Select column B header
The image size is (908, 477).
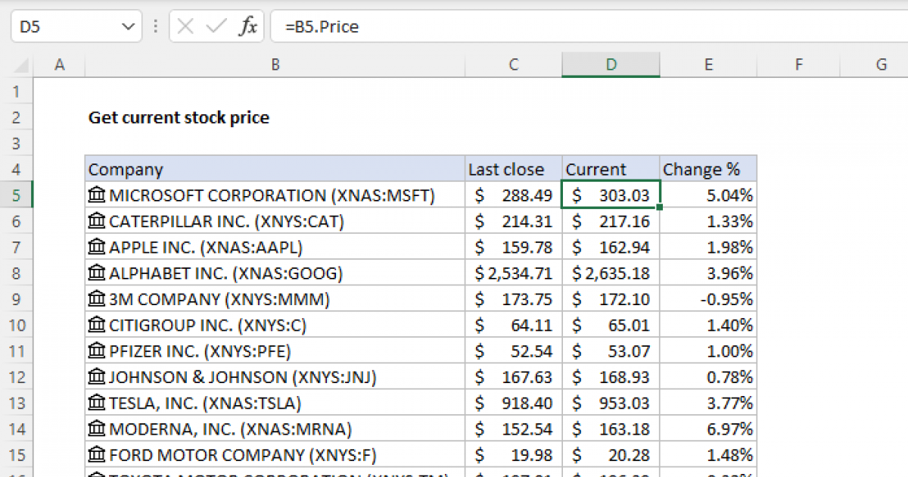275,65
